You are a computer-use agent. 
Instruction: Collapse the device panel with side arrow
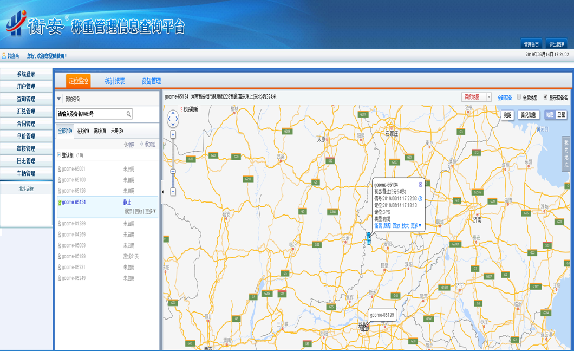coord(162,192)
